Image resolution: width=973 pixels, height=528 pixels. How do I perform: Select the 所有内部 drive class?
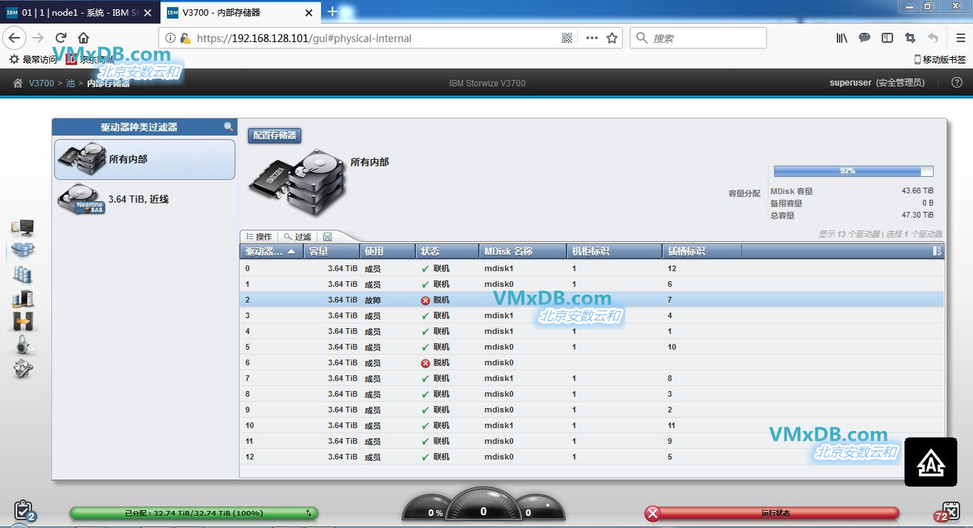145,159
